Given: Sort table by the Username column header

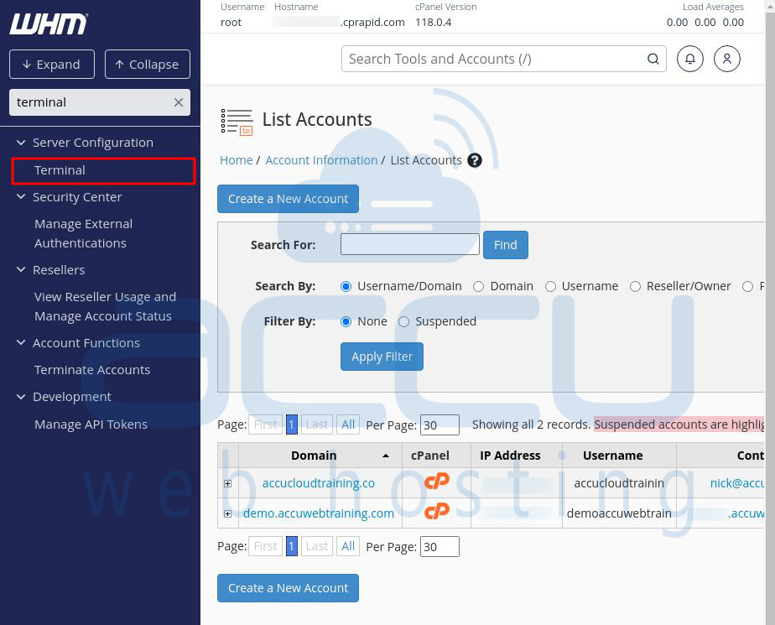Looking at the screenshot, I should coord(613,456).
